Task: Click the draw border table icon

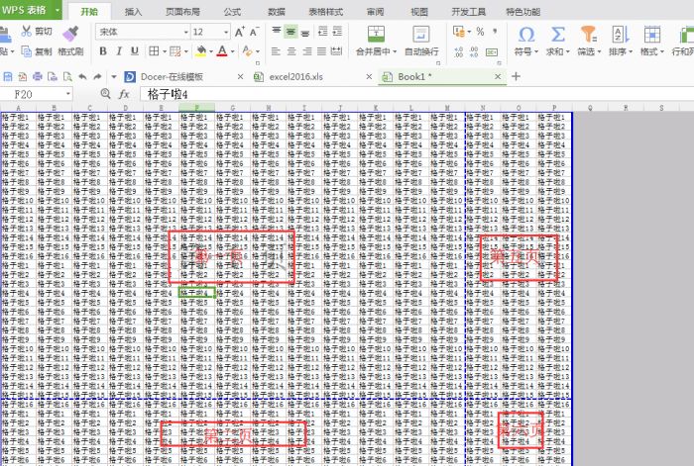Action: pos(175,51)
